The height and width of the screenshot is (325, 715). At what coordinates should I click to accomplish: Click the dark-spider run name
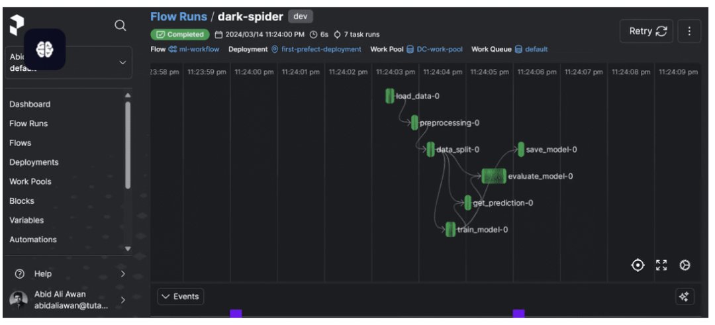(x=250, y=17)
